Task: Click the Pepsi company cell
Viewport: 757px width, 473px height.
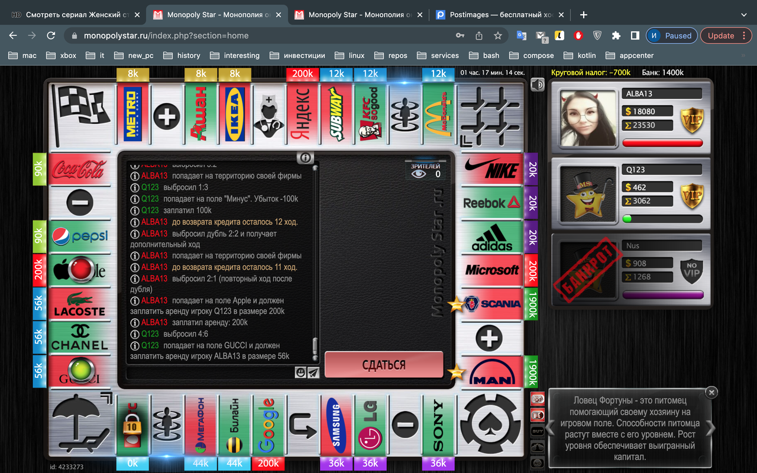Action: pos(79,237)
